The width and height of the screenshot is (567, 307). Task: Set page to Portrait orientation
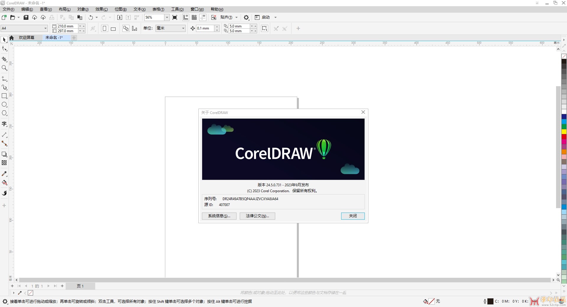click(104, 28)
